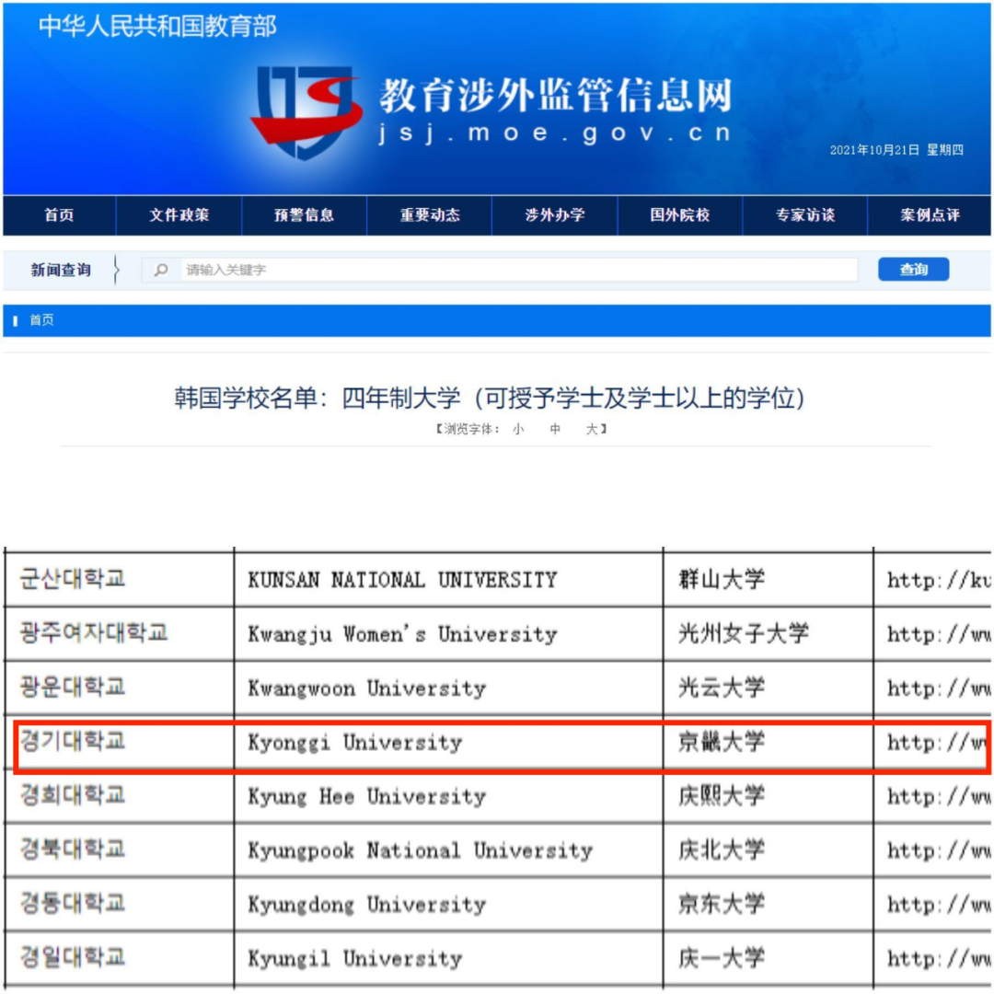994x994 pixels.
Task: Click the shield logo of the site
Action: pos(306,111)
